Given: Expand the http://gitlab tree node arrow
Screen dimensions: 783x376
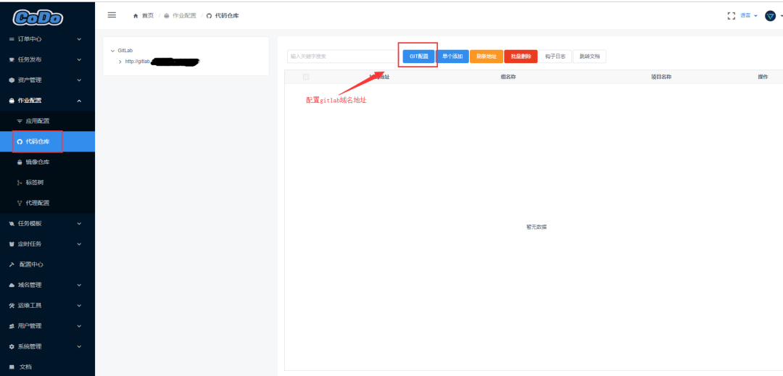Looking at the screenshot, I should click(120, 62).
